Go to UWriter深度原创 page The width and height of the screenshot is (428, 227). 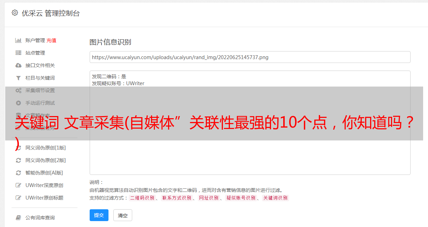[44, 185]
